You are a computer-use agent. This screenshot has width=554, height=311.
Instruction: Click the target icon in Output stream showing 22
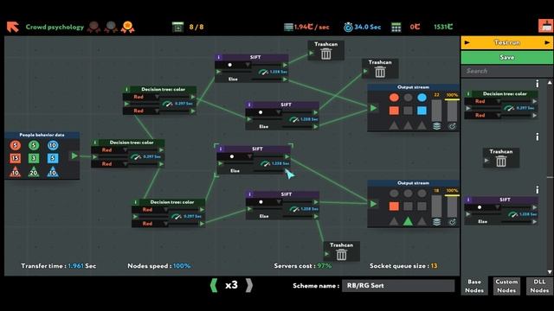pyautogui.click(x=452, y=126)
